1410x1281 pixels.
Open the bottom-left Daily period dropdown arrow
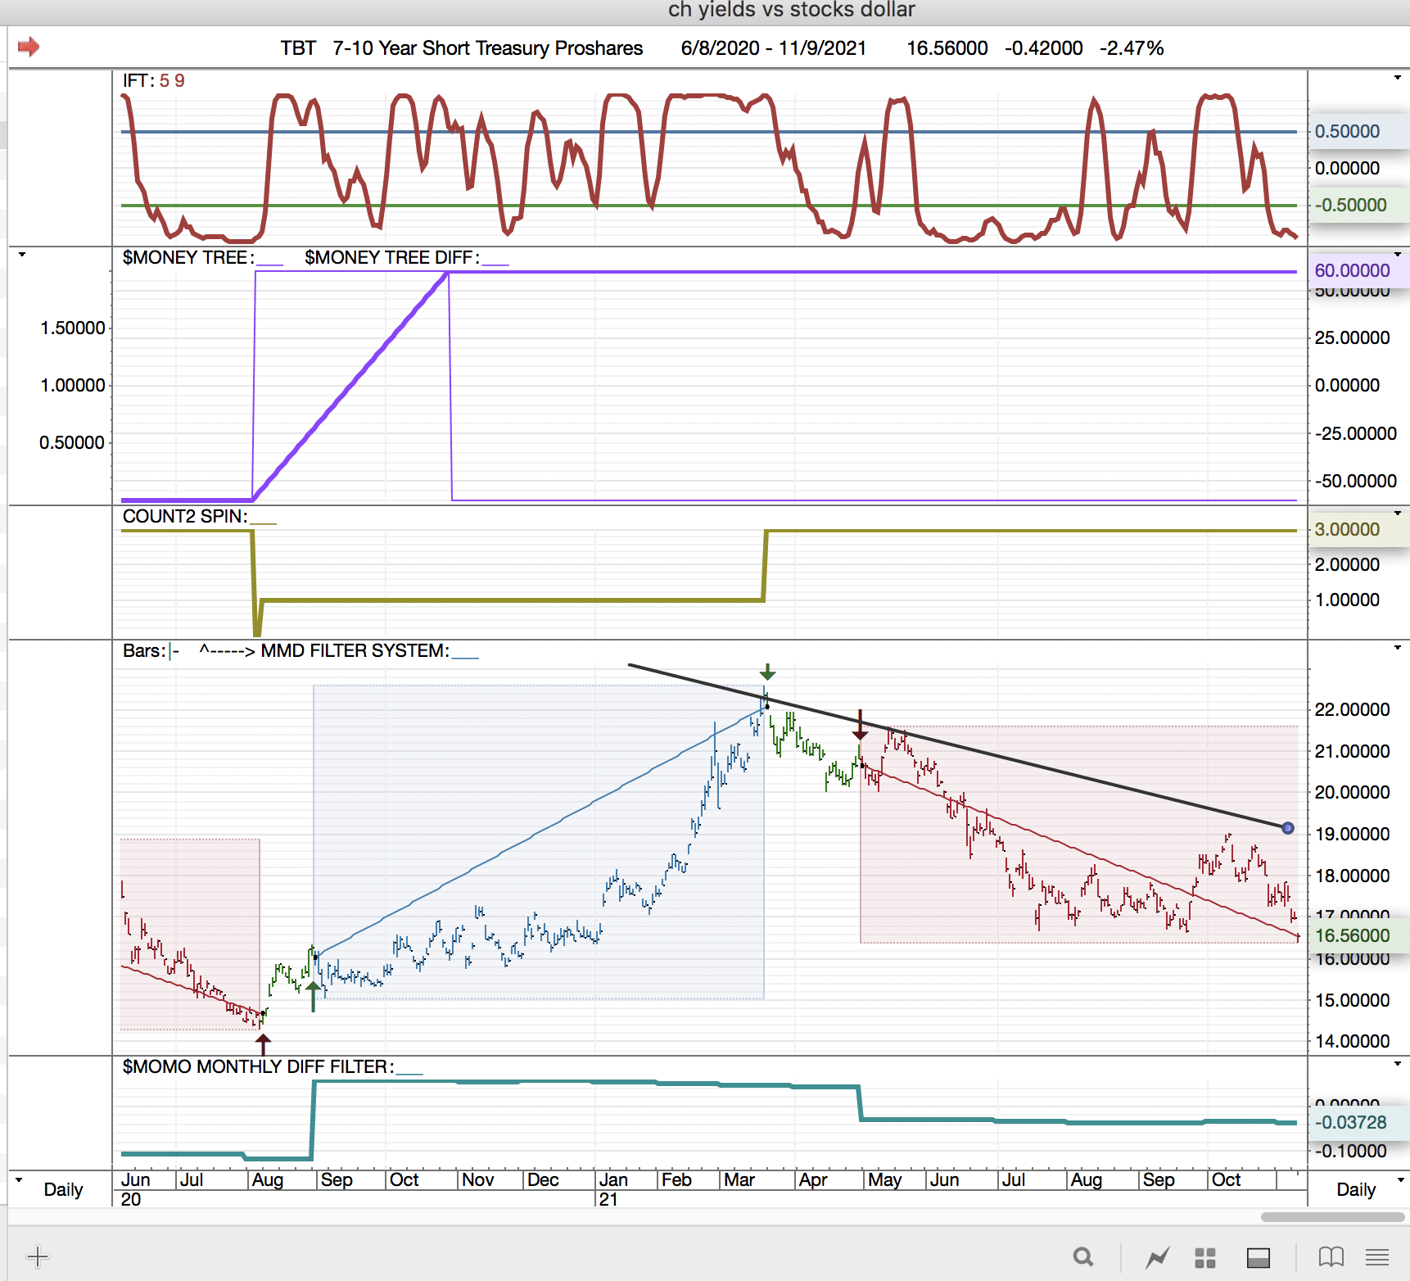coord(20,1180)
